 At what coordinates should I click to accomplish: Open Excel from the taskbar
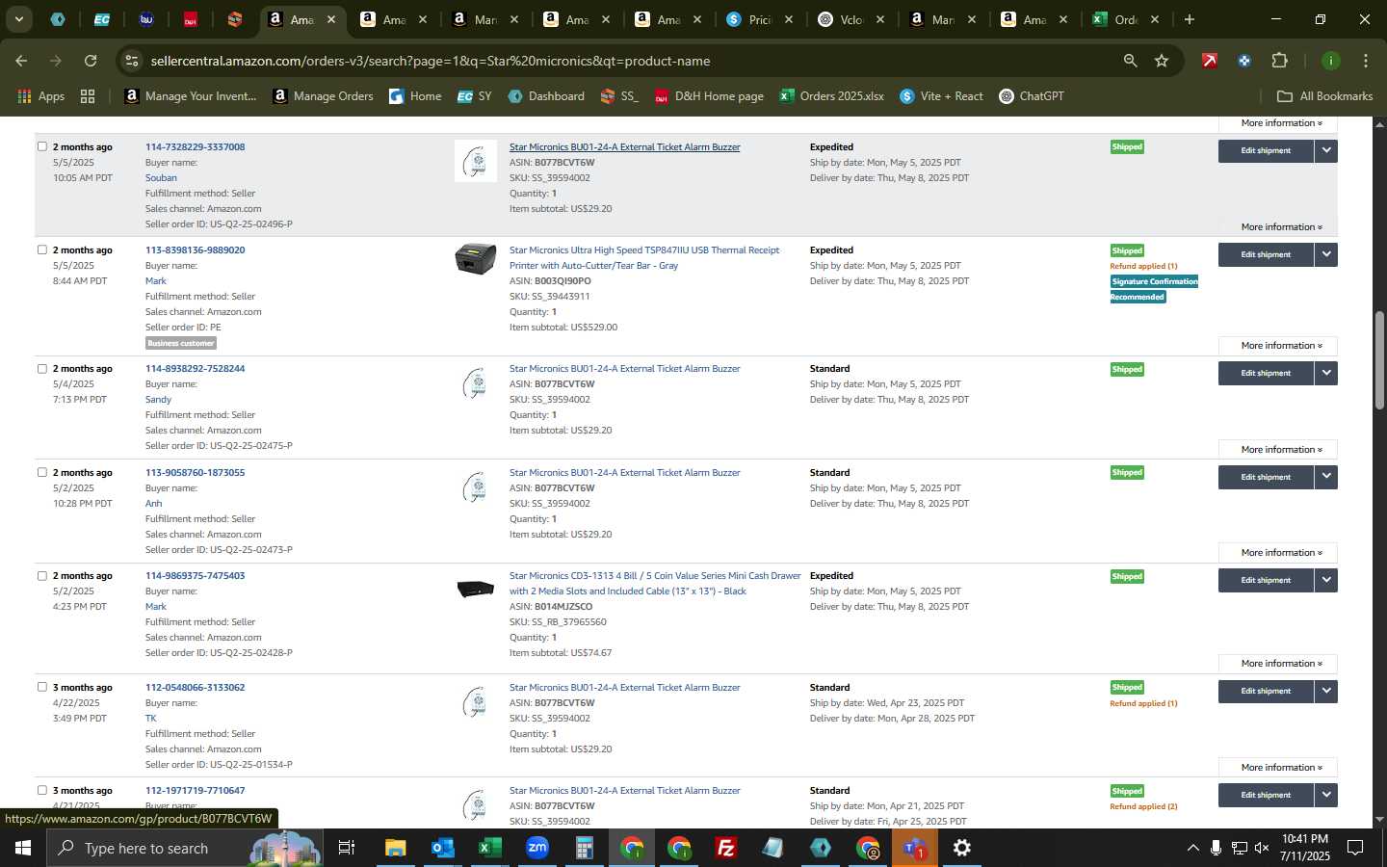pyautogui.click(x=489, y=848)
